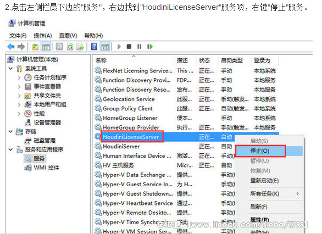Select the Group Policy Client row
The image size is (322, 234).
coord(186,108)
